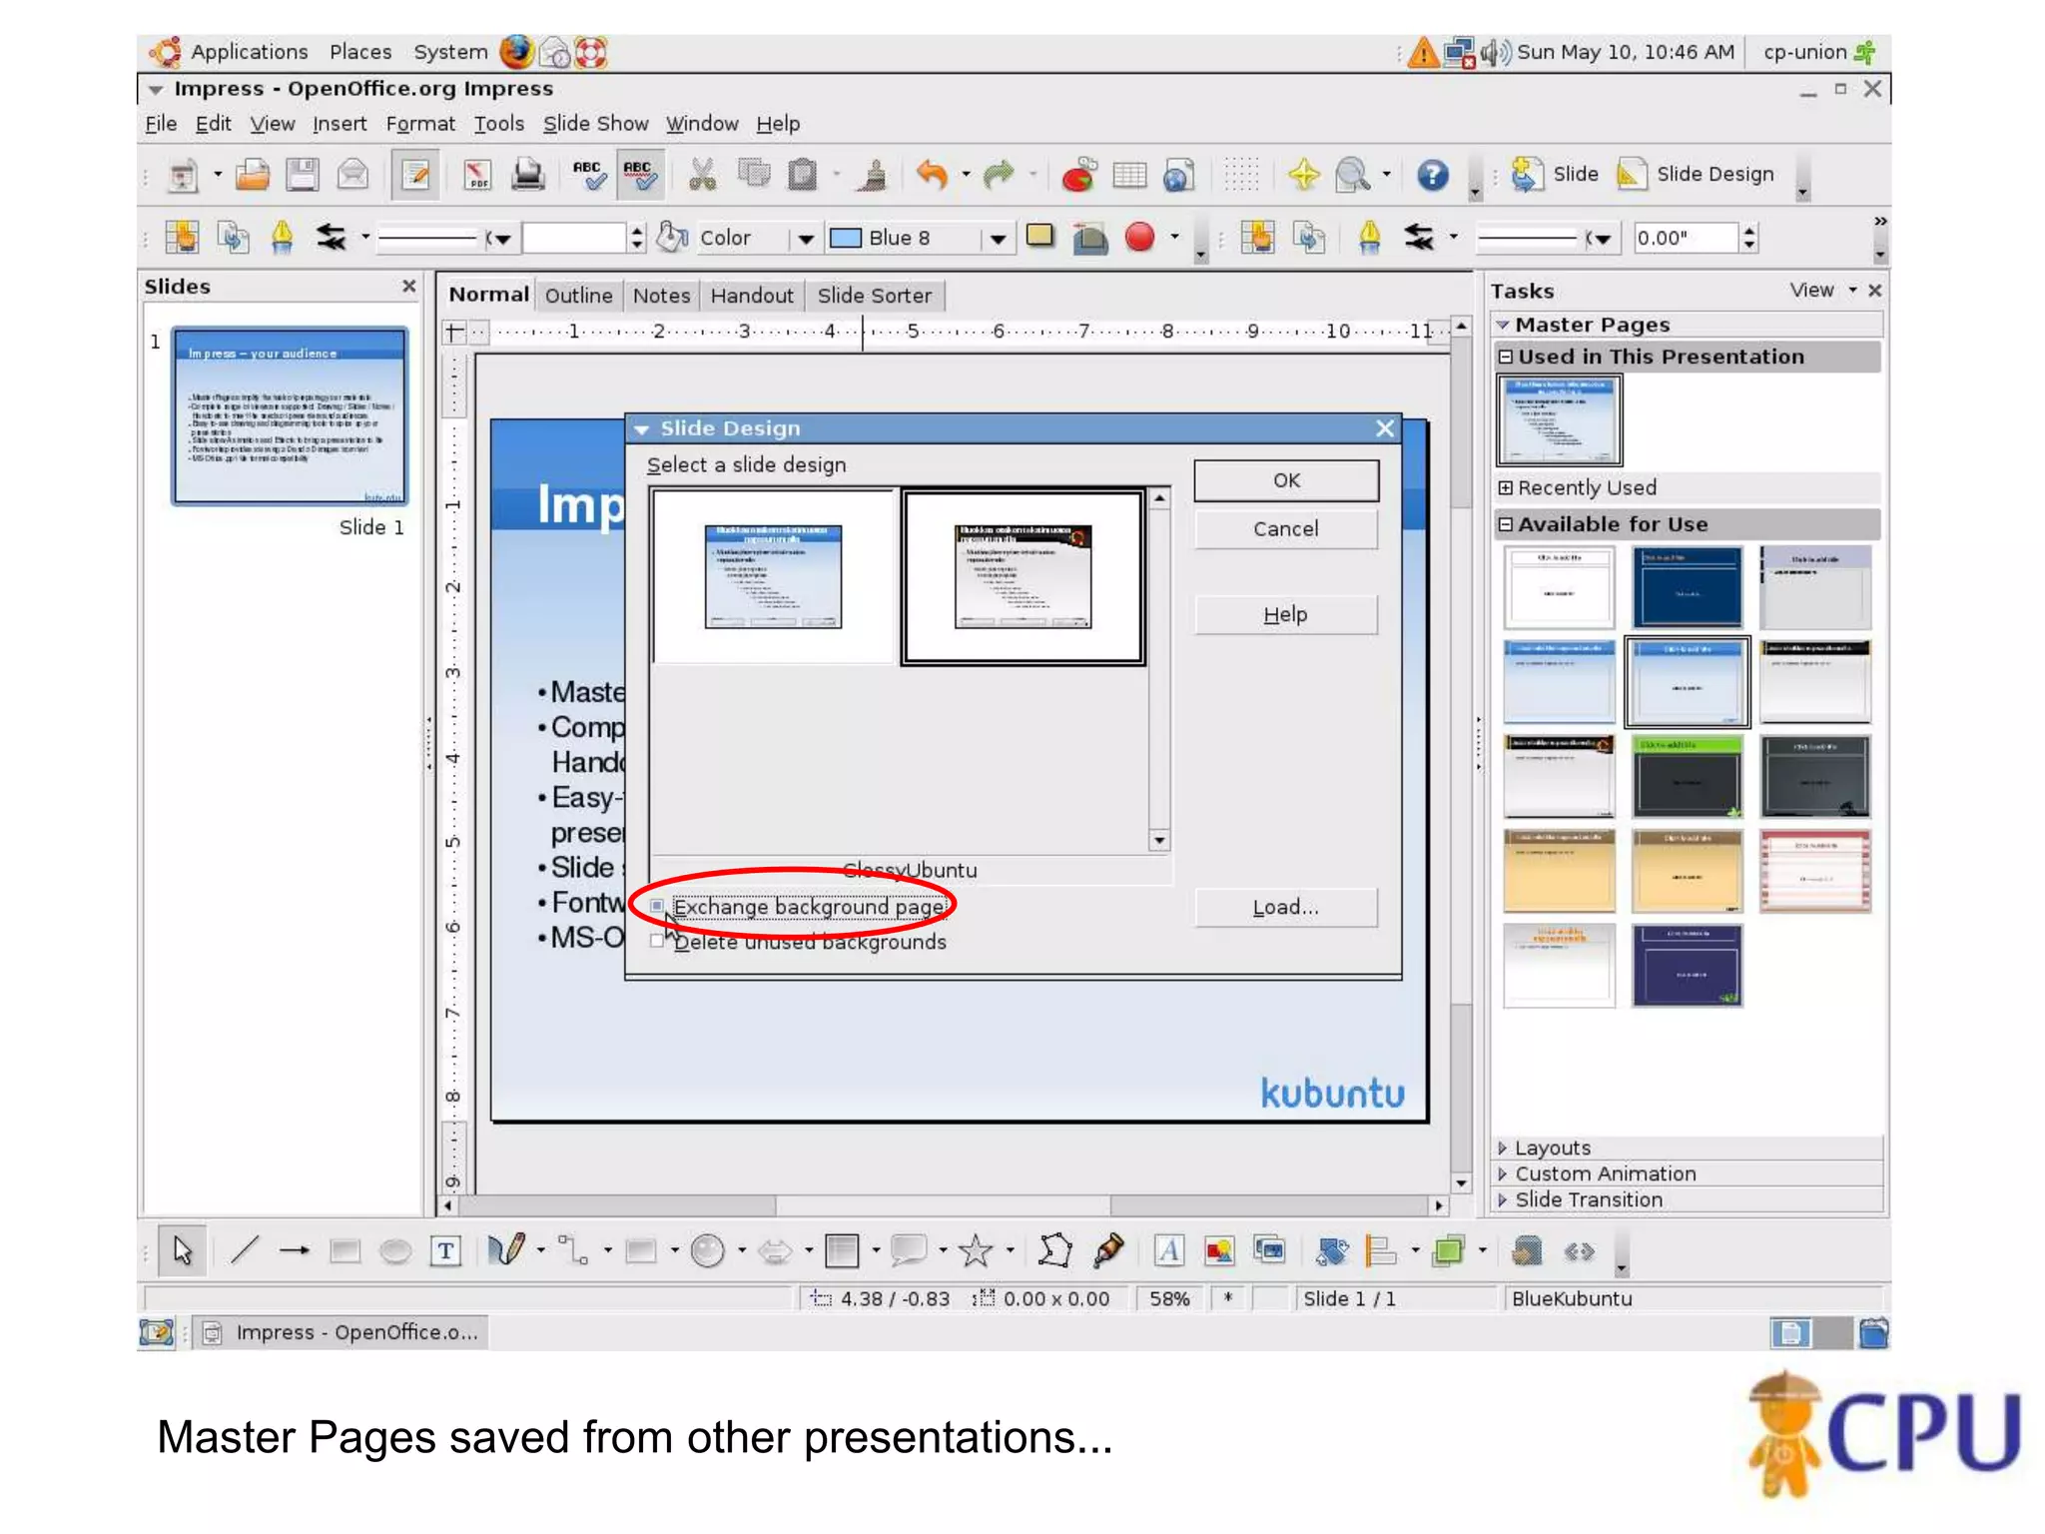Switch to the Slide Sorter tab
The width and height of the screenshot is (2045, 1534).
coord(874,296)
